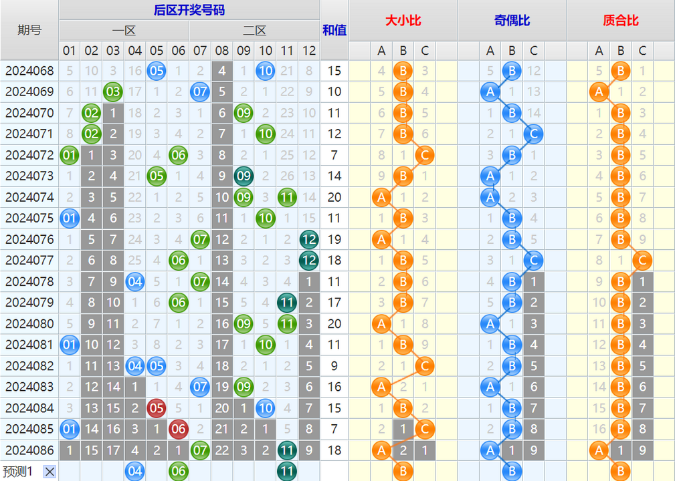Viewport: 675px width, 481px height.
Task: Click green ball 03 in row 2024069
Action: 113,92
